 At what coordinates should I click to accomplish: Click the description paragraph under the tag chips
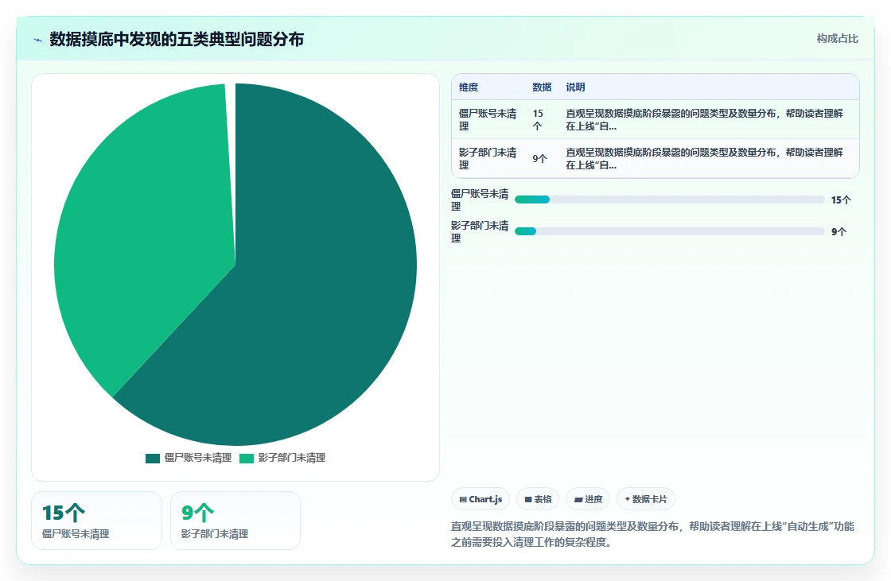pos(652,534)
